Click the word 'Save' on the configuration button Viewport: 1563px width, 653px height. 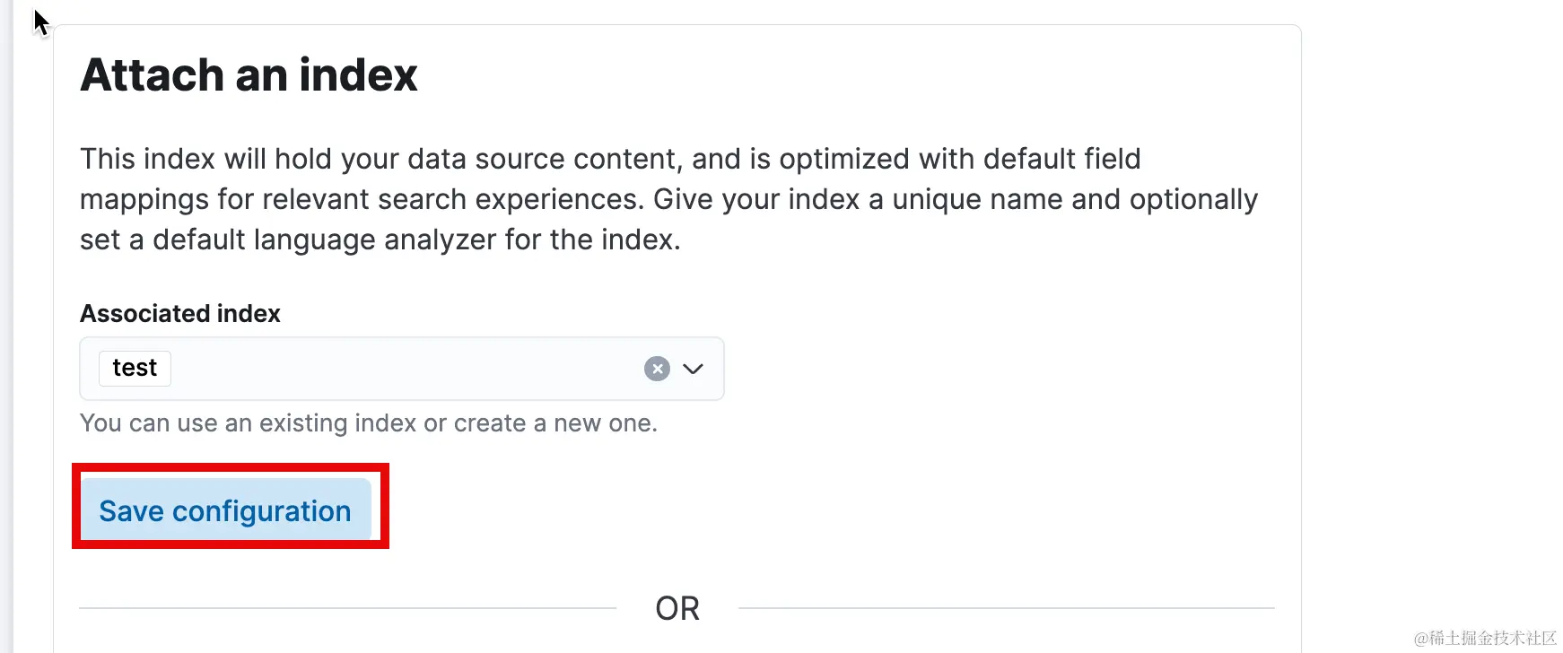[x=131, y=510]
